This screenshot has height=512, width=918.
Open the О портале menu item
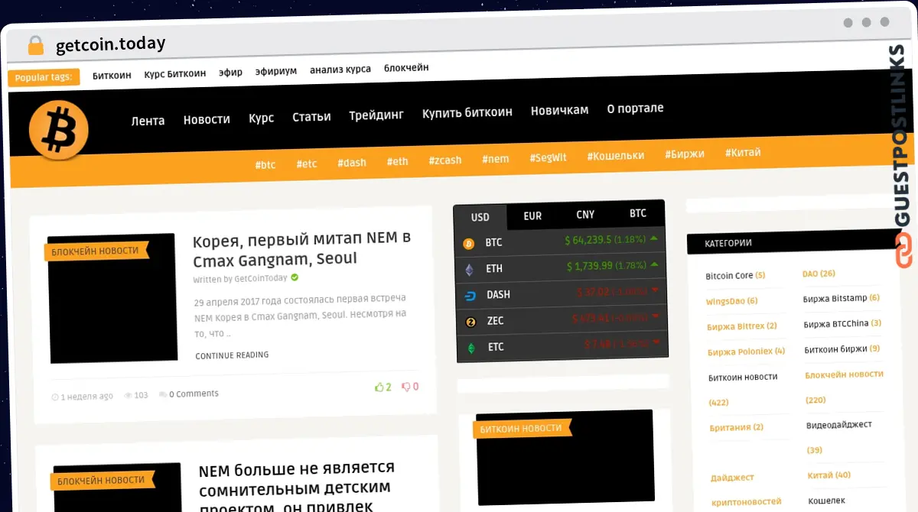click(x=635, y=109)
